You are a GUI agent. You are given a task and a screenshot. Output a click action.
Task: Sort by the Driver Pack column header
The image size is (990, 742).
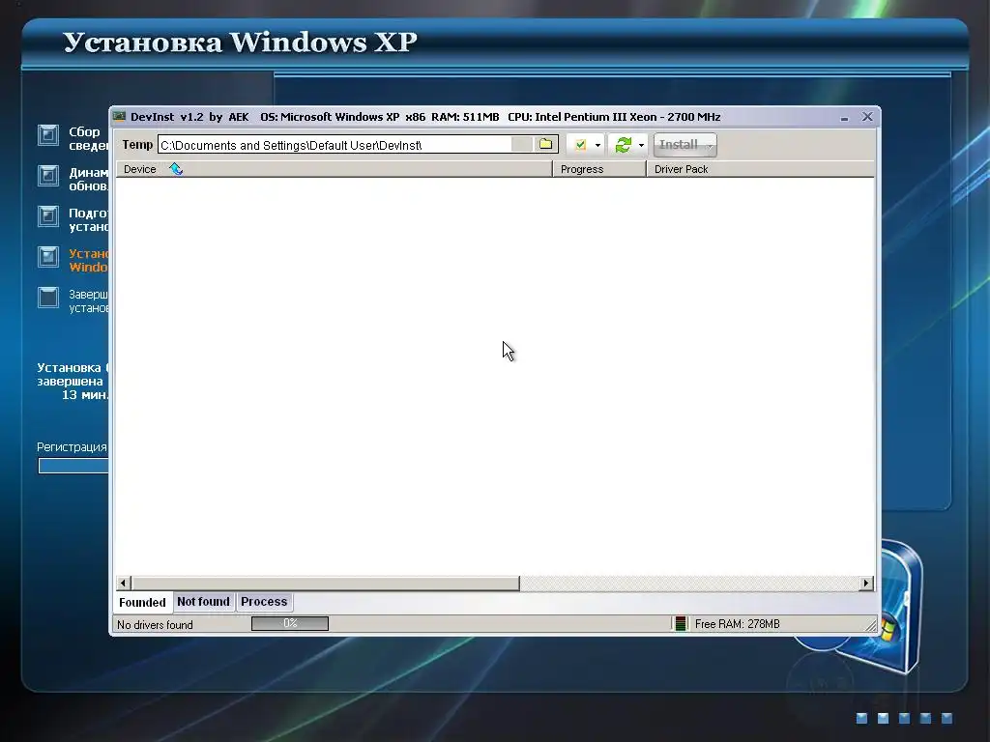click(x=760, y=169)
